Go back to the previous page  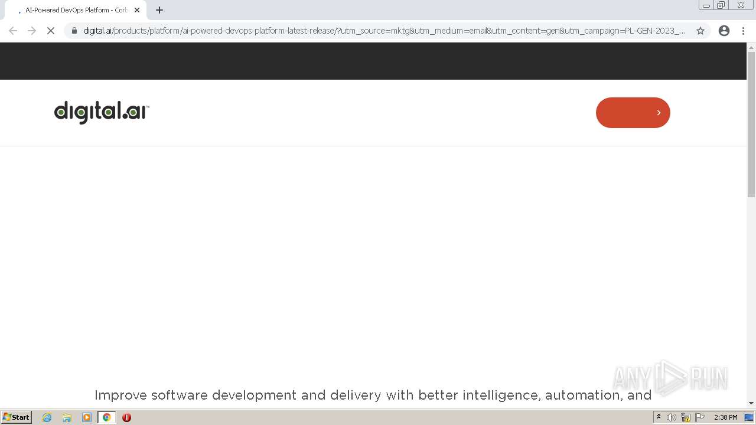[x=13, y=31]
